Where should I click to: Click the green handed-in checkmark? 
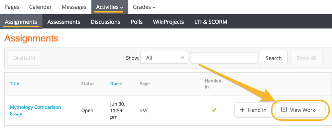(214, 110)
